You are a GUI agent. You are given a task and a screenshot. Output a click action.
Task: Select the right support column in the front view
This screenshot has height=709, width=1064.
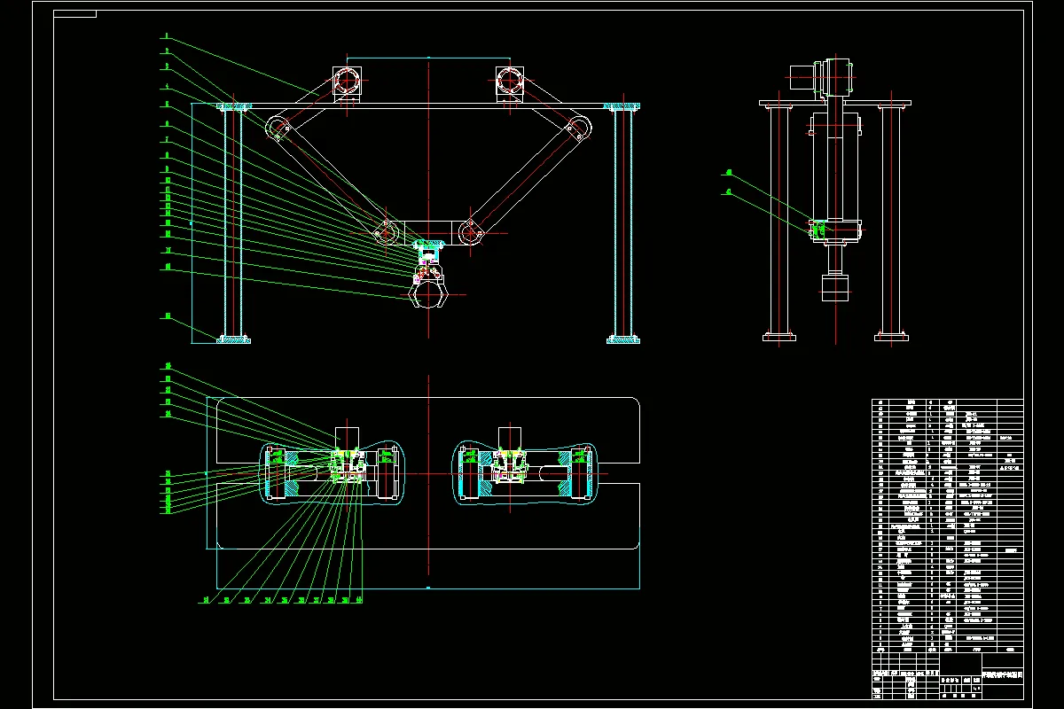tap(623, 222)
